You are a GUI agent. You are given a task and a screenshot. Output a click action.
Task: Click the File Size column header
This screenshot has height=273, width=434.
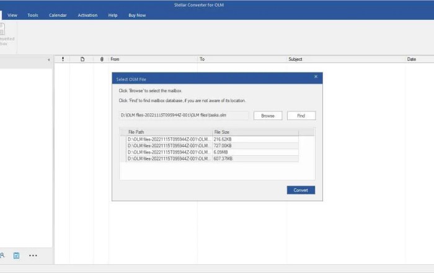[255, 132]
